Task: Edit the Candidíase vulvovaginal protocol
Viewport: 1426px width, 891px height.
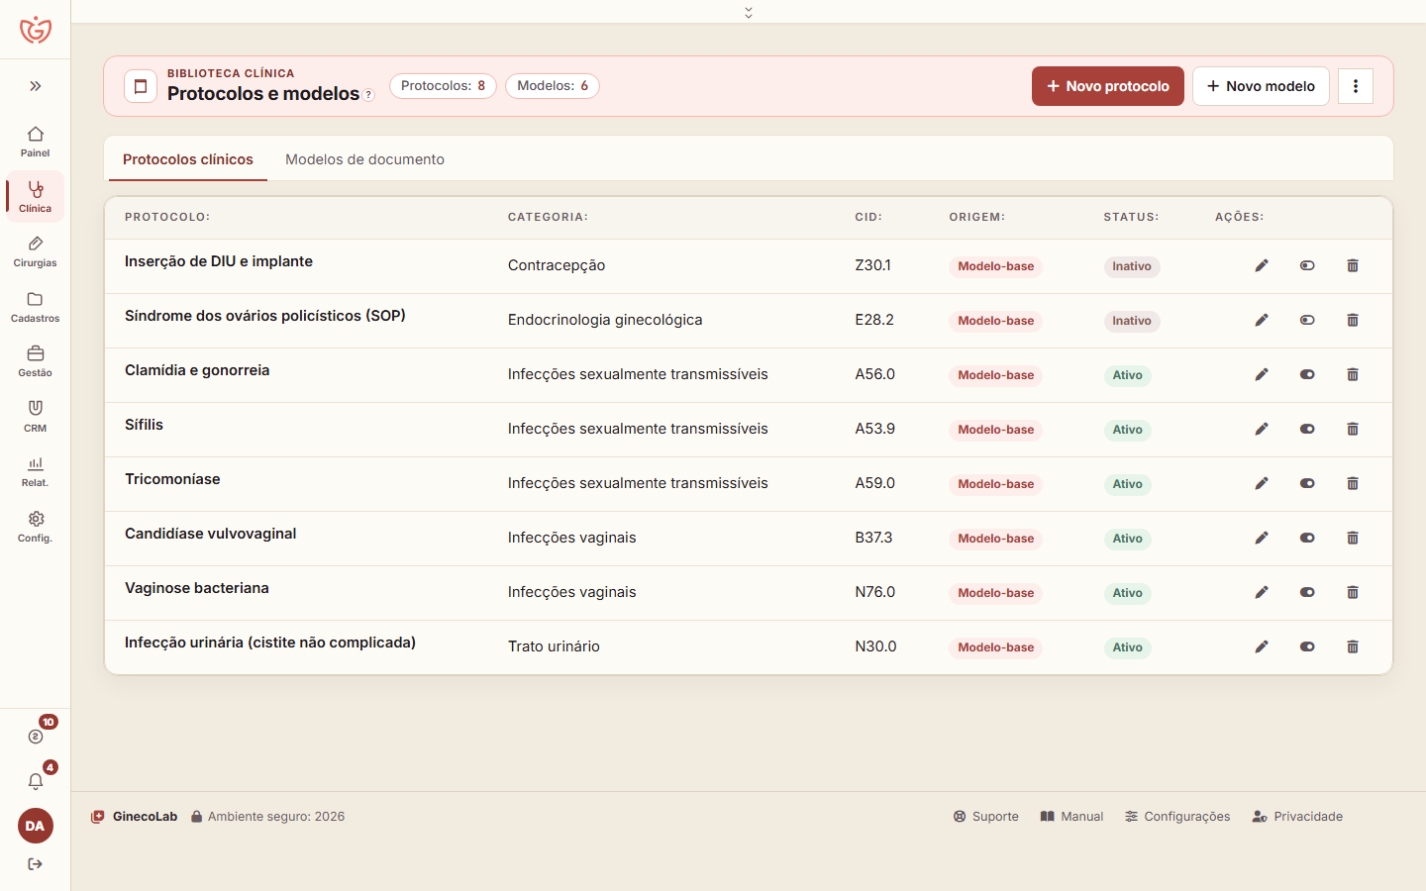Action: click(1262, 538)
